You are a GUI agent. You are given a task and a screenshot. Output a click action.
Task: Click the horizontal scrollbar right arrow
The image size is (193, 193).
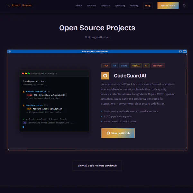point(184,150)
